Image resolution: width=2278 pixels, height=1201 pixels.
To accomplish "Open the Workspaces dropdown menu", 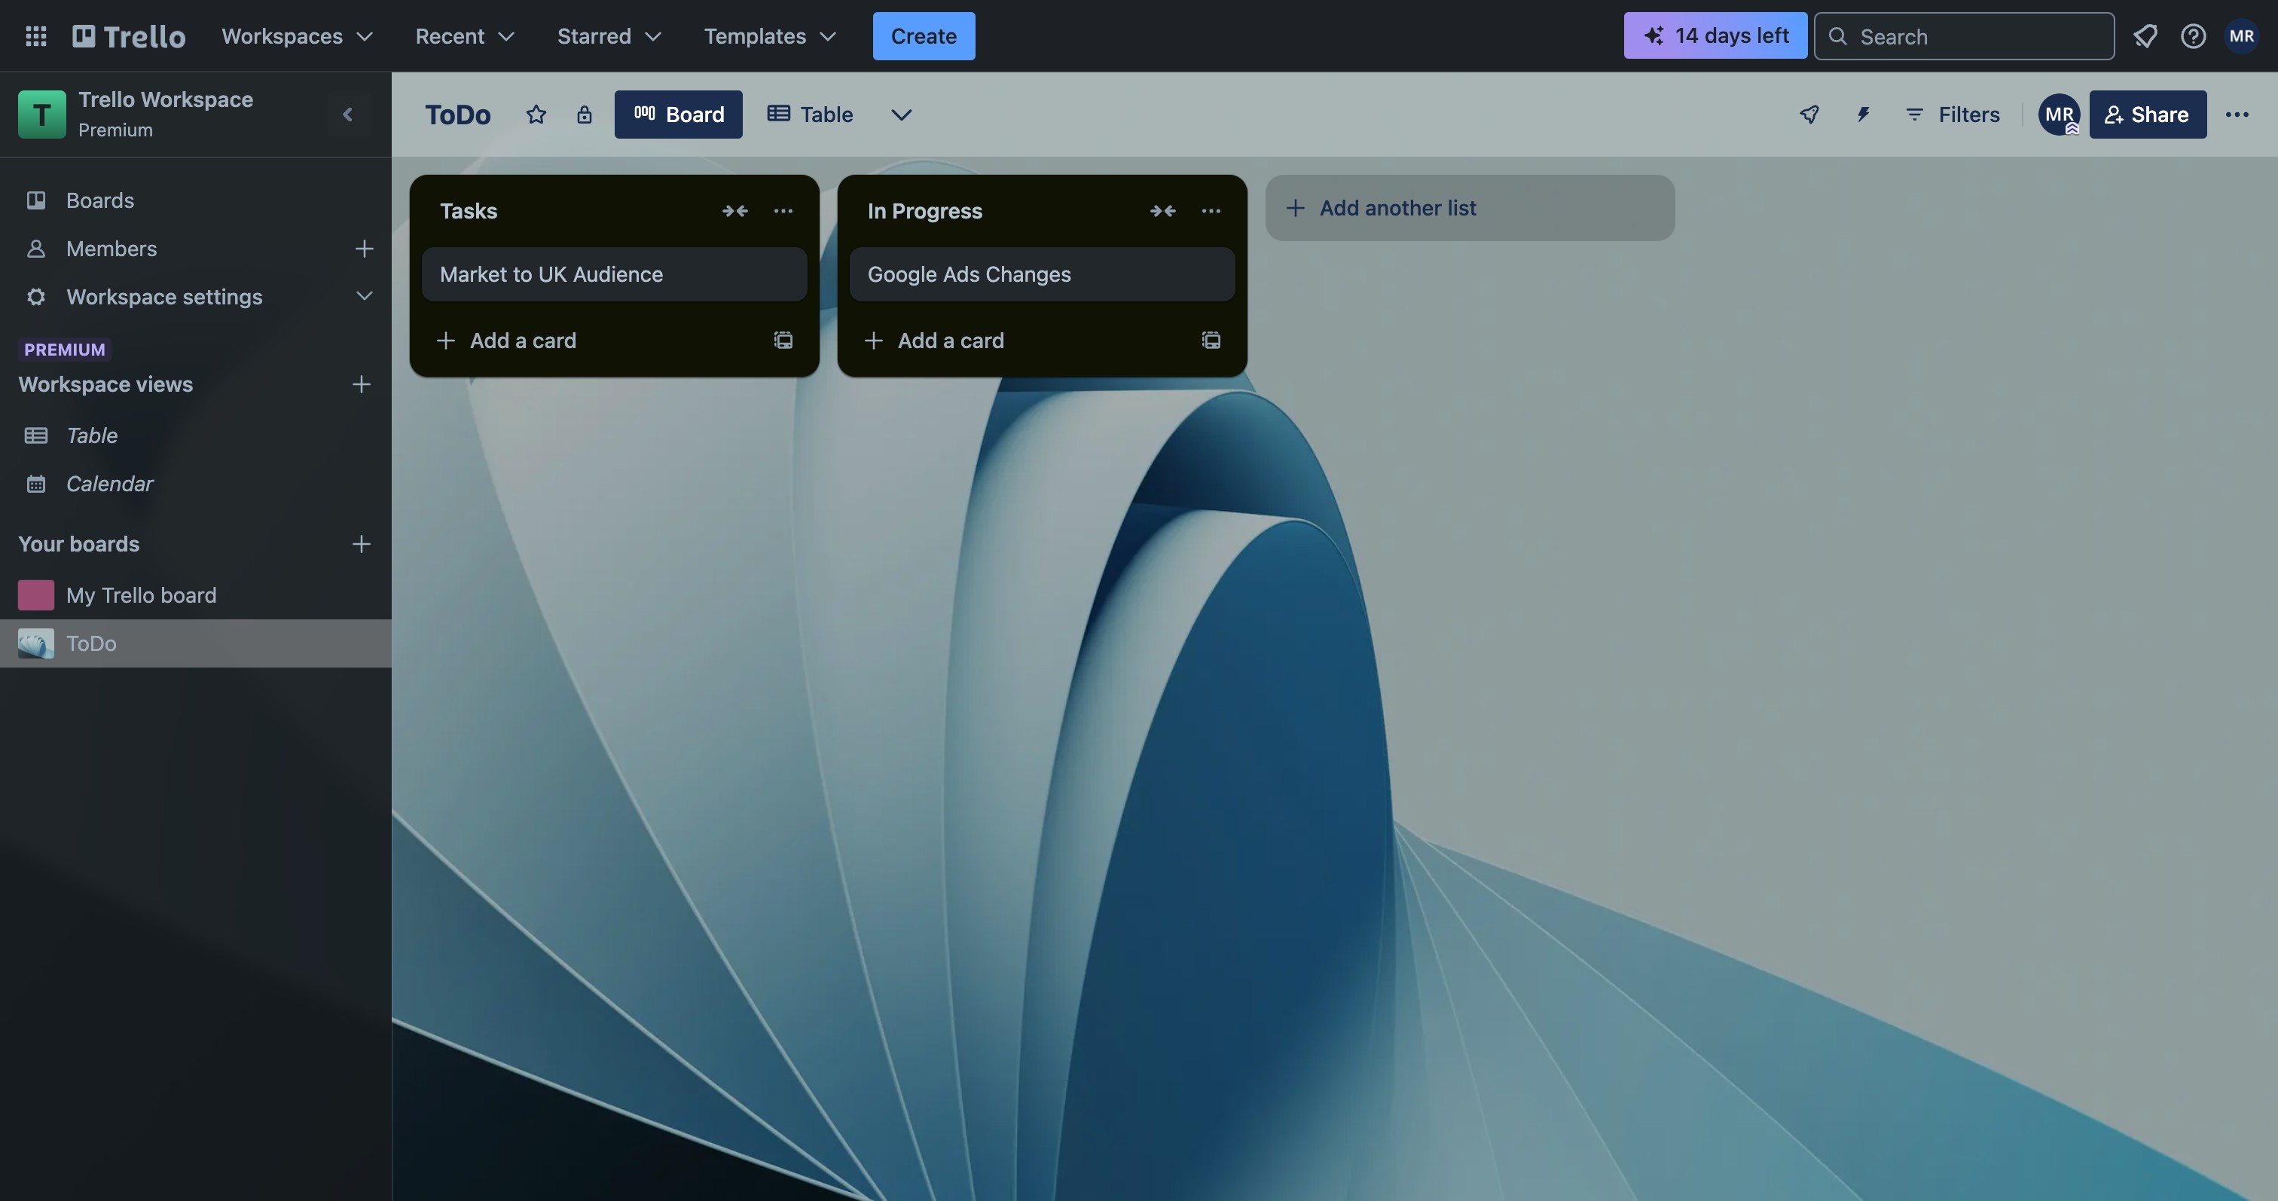I will (x=296, y=36).
